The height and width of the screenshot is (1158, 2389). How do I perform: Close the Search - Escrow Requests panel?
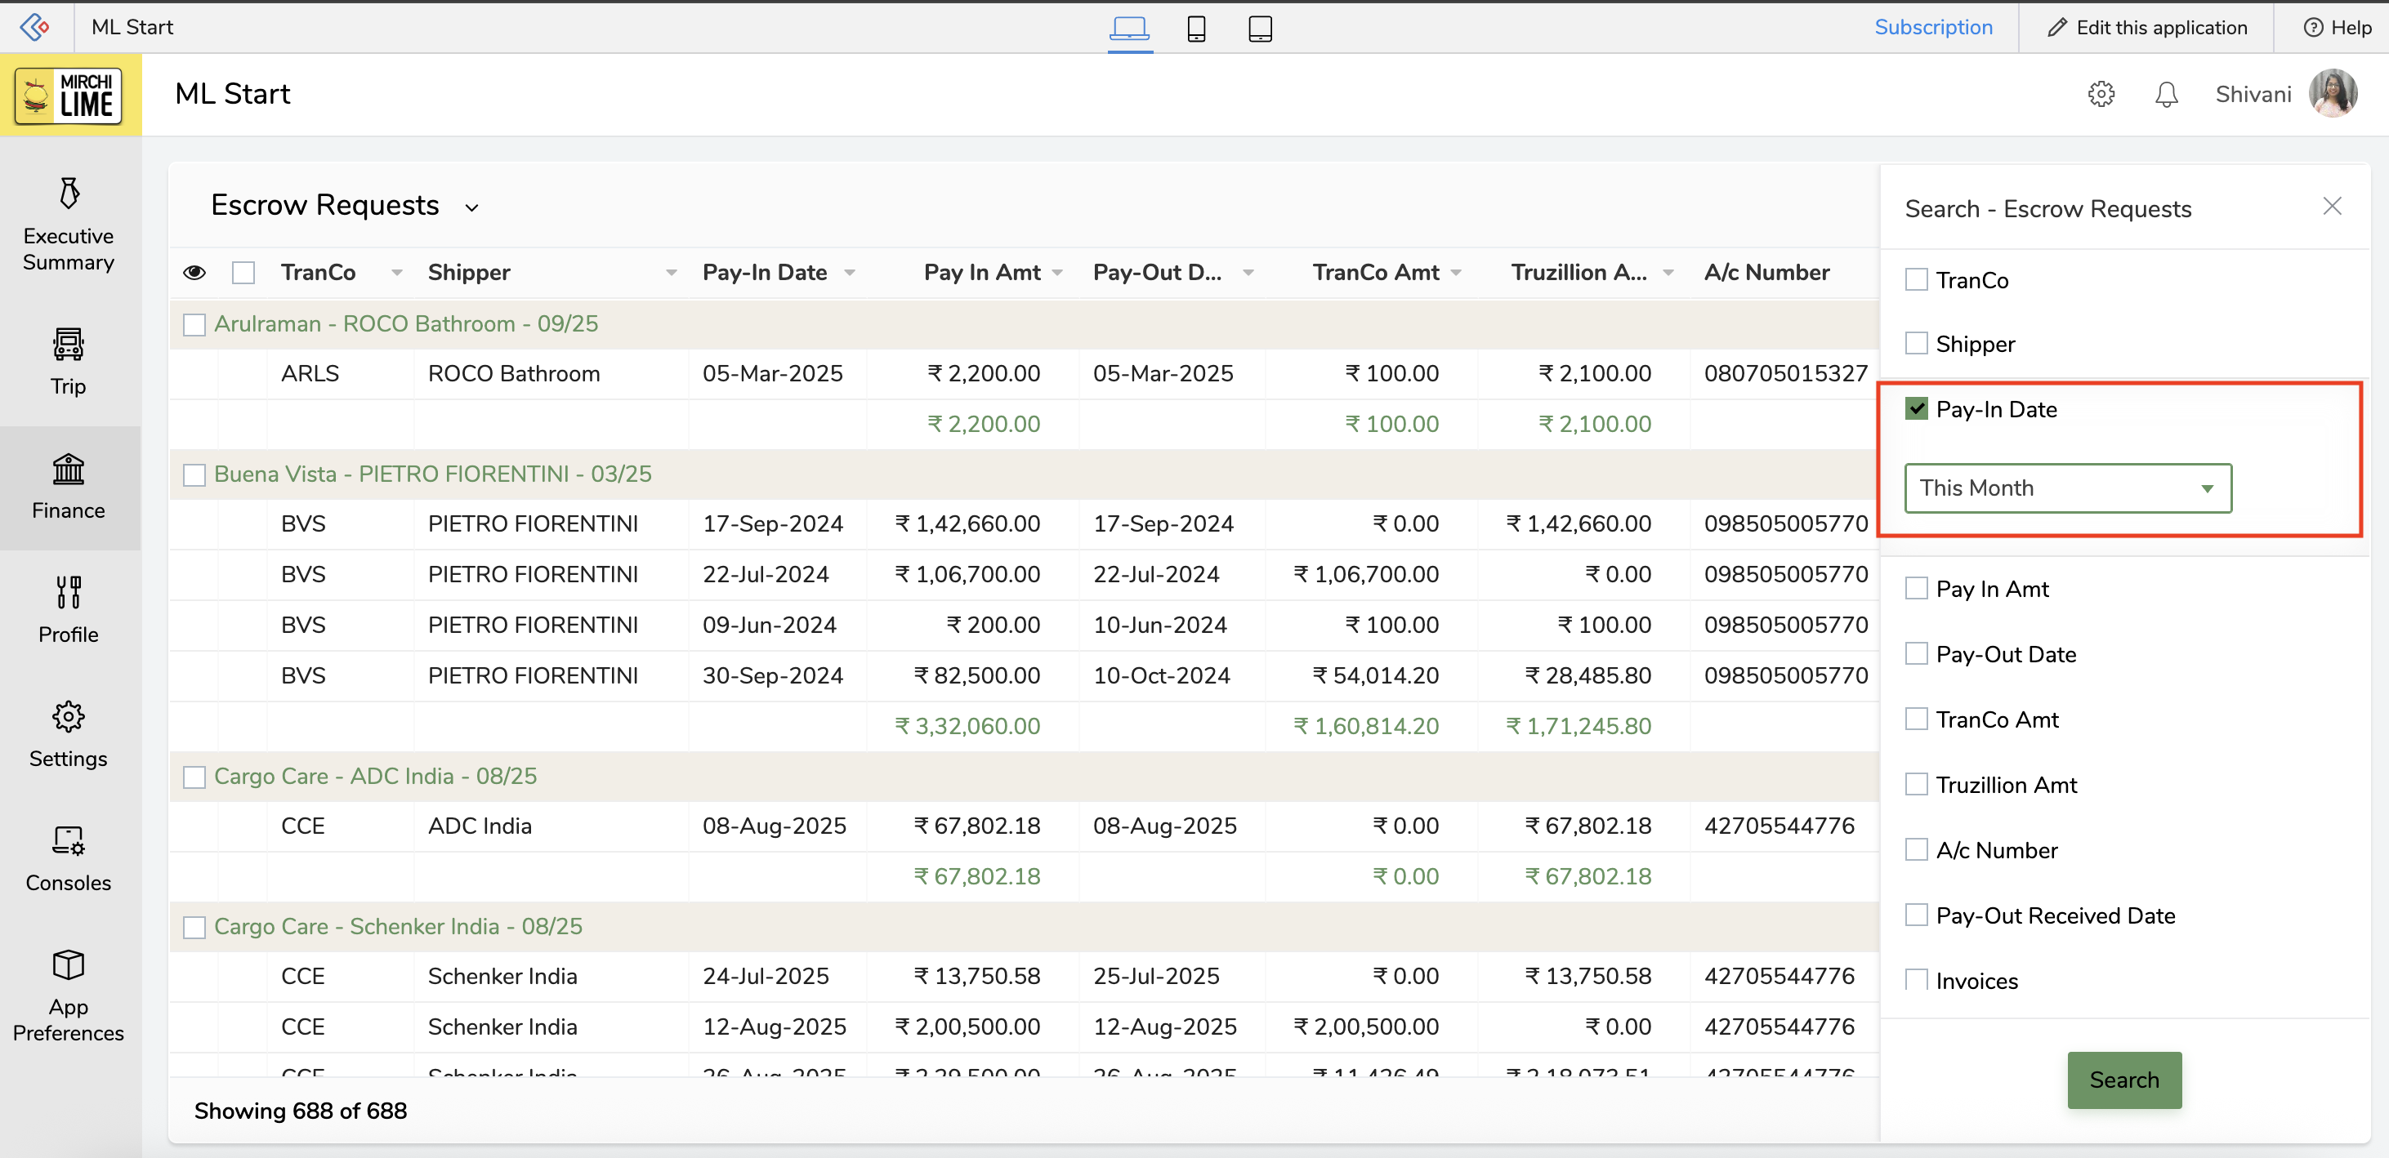click(x=2332, y=207)
